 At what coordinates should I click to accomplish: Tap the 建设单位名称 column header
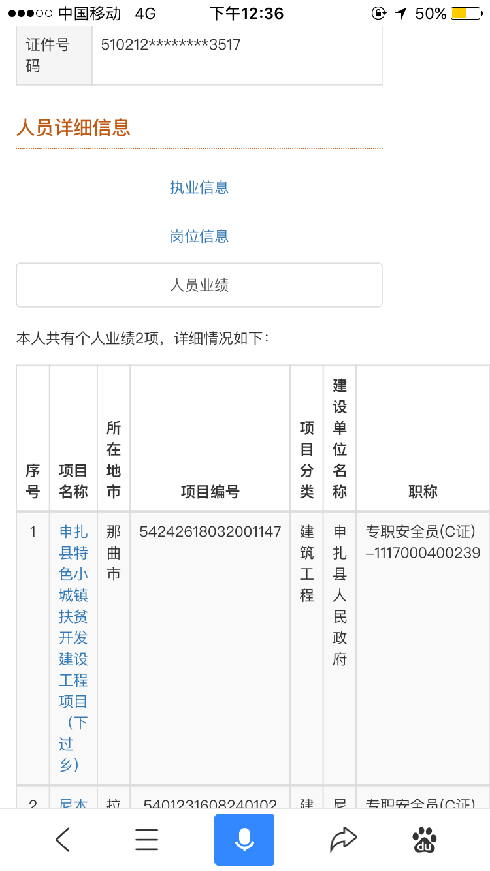tap(340, 439)
